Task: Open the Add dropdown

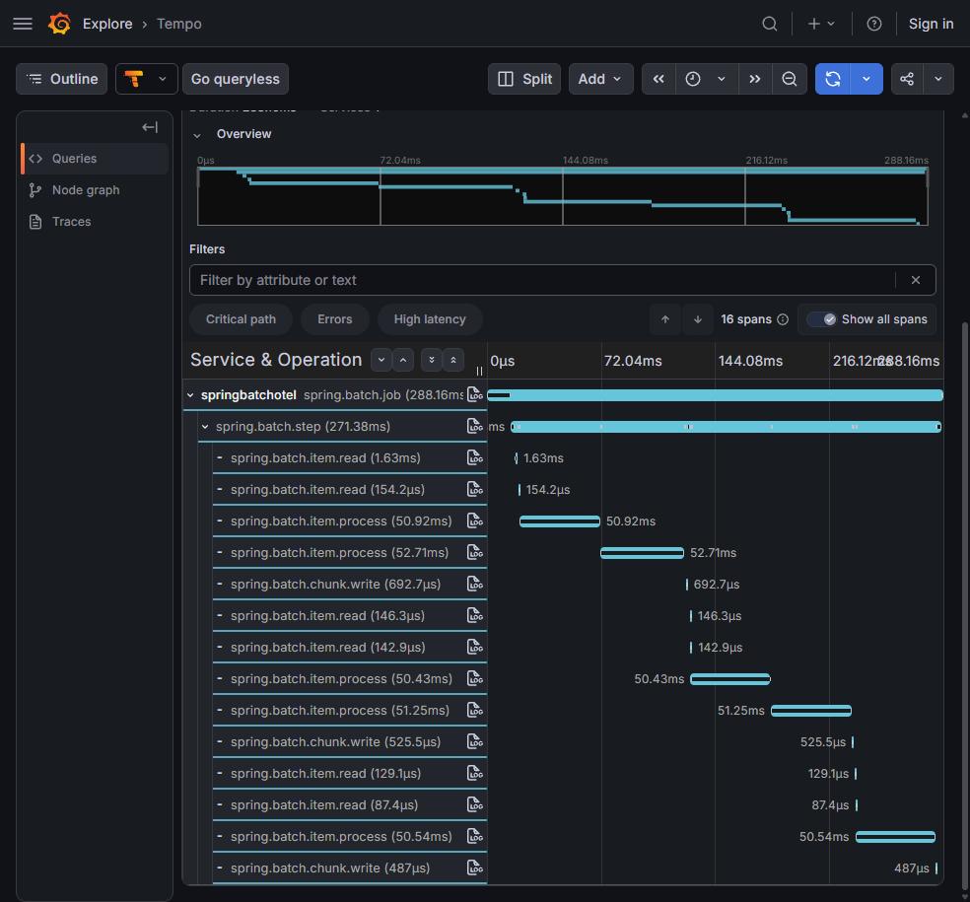Action: [600, 79]
